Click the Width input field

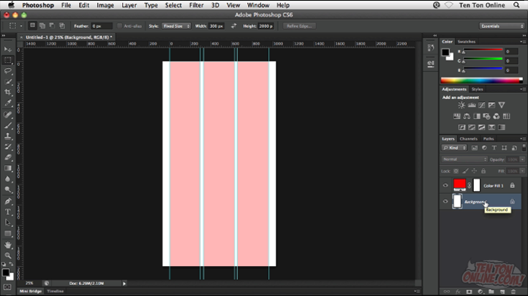pos(216,26)
